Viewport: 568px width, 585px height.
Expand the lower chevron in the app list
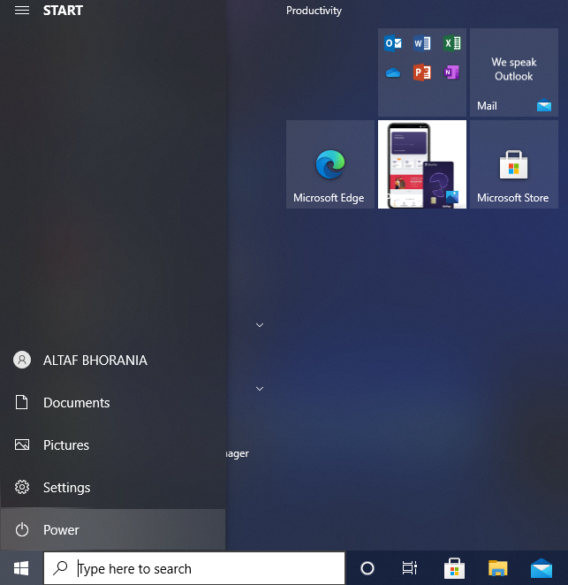click(260, 389)
